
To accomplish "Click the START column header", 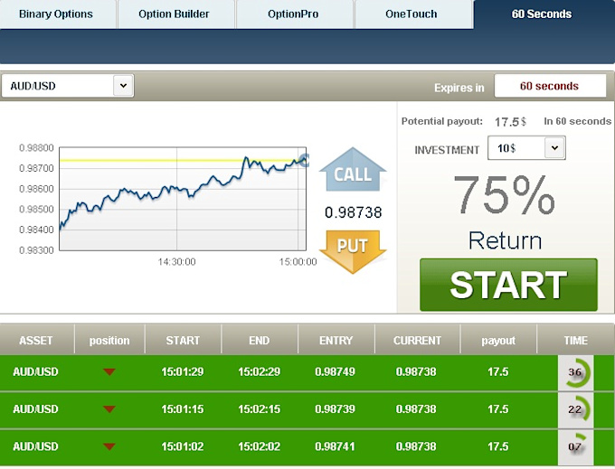I will click(x=183, y=340).
